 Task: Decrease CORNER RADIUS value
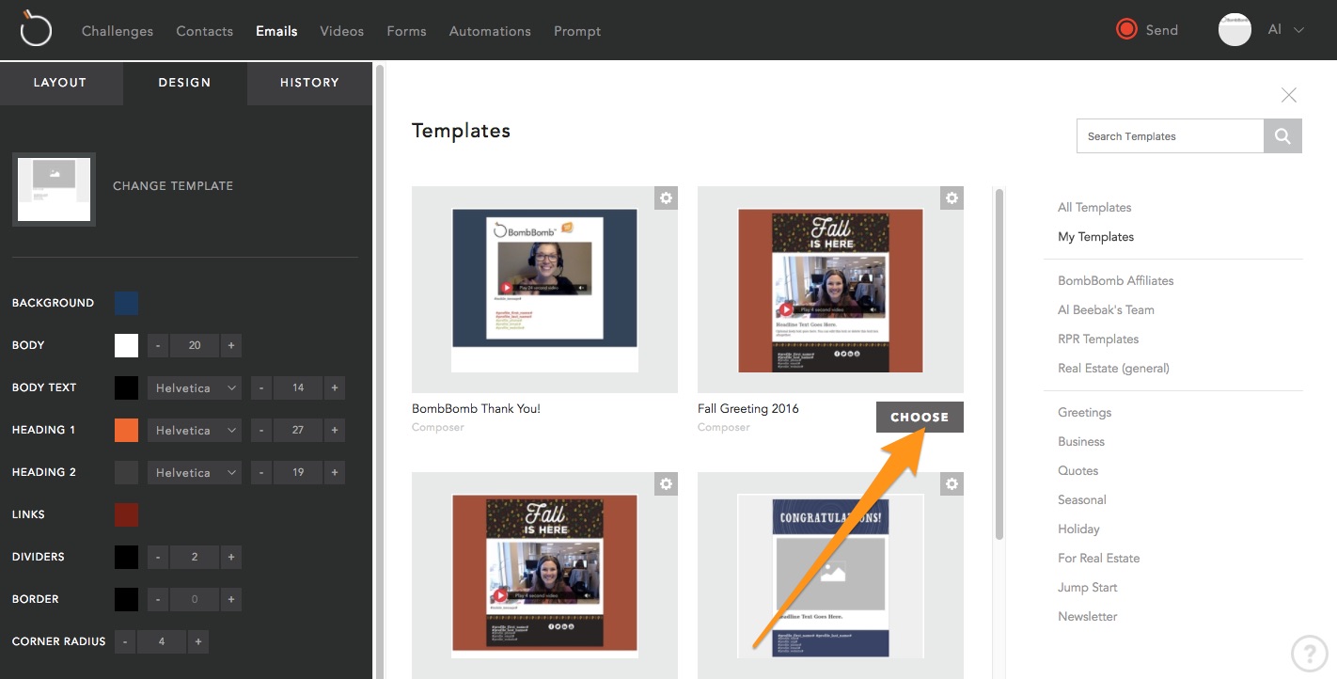tap(125, 641)
